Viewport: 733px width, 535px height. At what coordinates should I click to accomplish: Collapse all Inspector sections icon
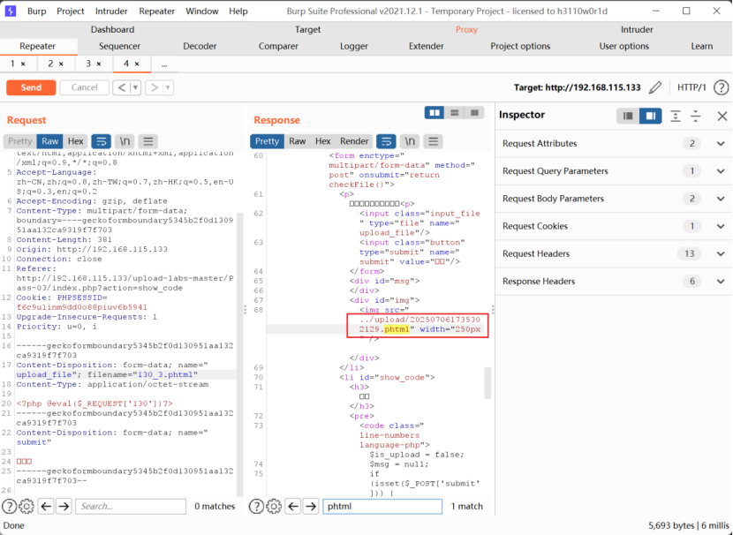point(696,116)
